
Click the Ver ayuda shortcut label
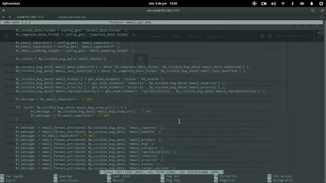point(14,176)
